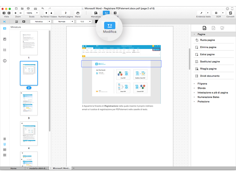Click the document view vertical scrollbar

tap(189, 59)
